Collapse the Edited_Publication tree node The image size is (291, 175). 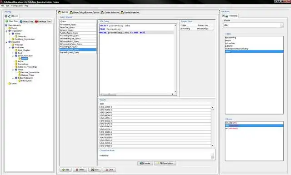(x=13, y=78)
